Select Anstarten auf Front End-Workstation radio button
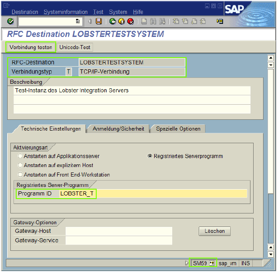277x272 pixels. click(x=20, y=175)
